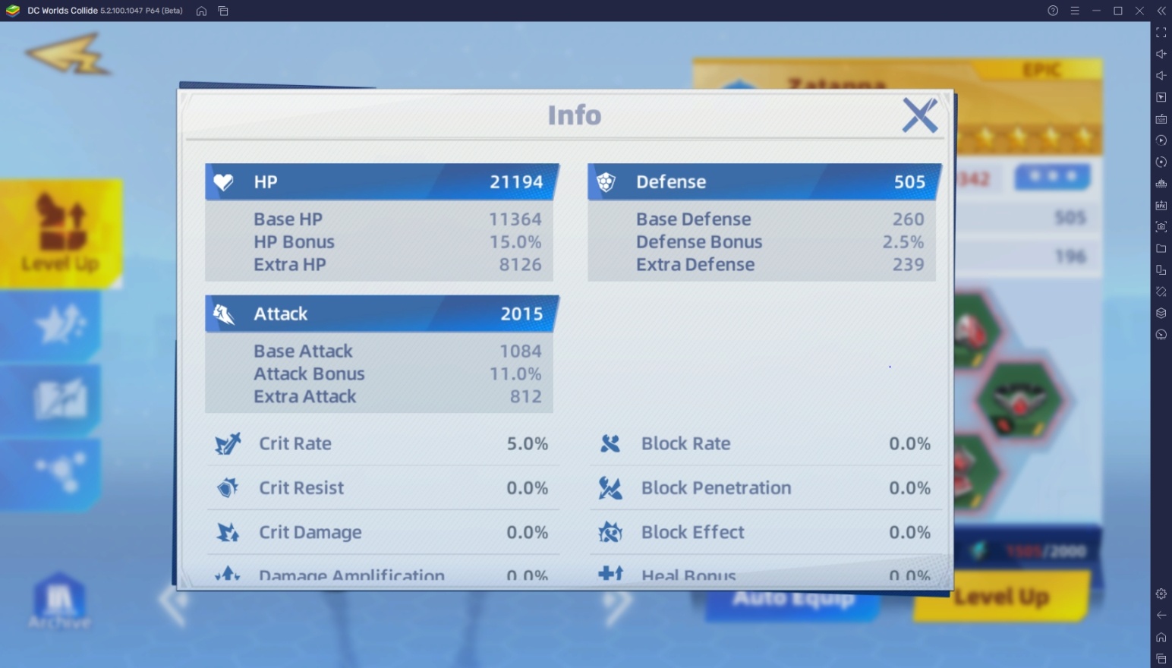Click volume down in BlueStacks sidebar
1172x668 pixels.
coord(1161,76)
